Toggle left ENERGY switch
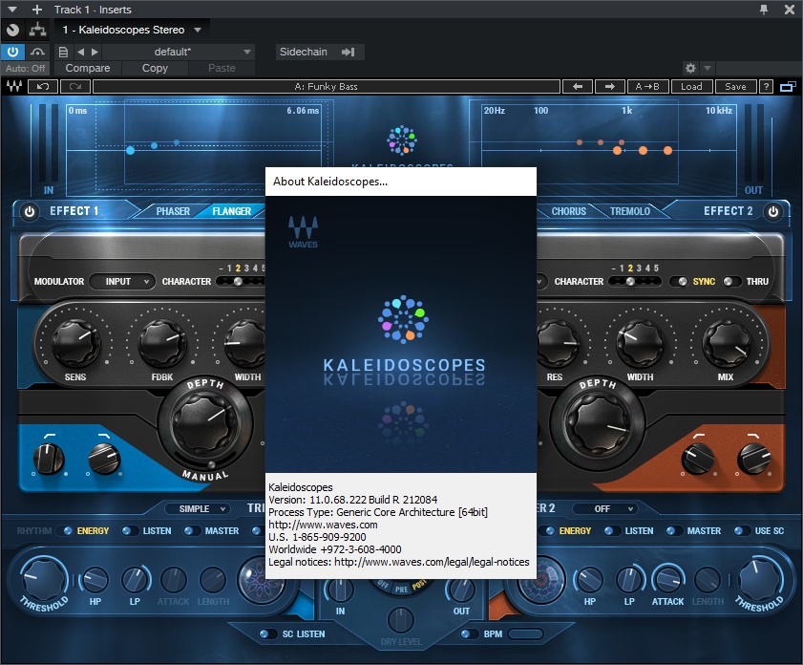 tap(65, 531)
